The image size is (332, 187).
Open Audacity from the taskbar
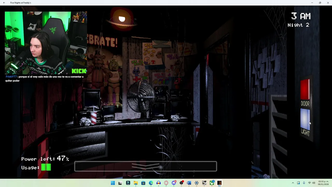click(158, 183)
